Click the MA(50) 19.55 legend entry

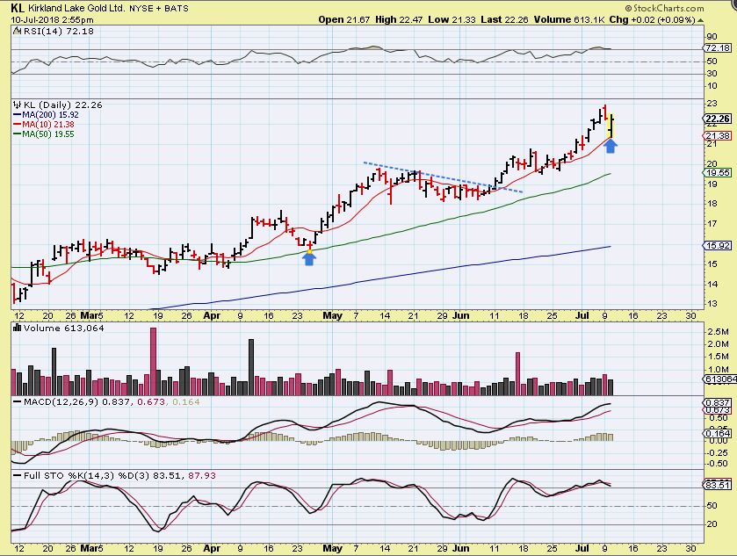(x=48, y=134)
